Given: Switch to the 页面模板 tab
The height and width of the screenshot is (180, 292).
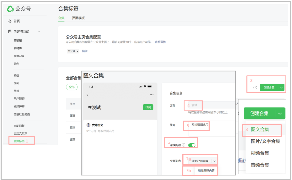Looking at the screenshot, I should tap(78, 18).
